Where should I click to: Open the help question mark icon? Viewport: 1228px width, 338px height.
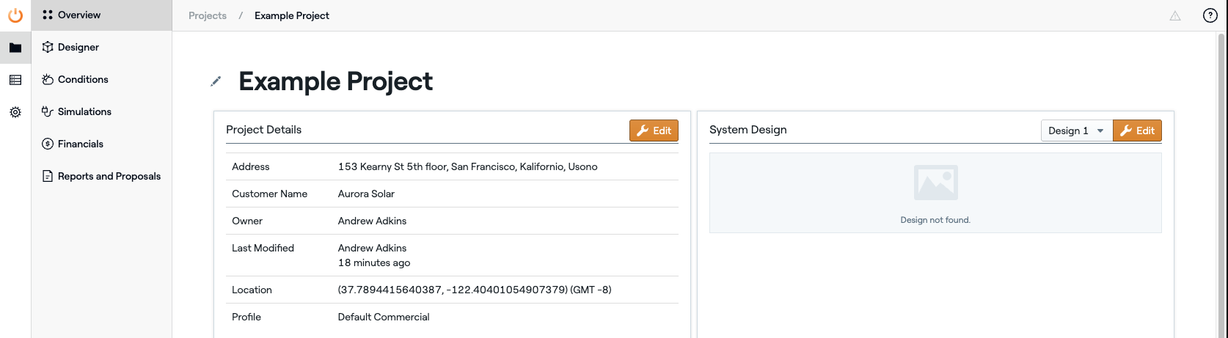pyautogui.click(x=1210, y=15)
